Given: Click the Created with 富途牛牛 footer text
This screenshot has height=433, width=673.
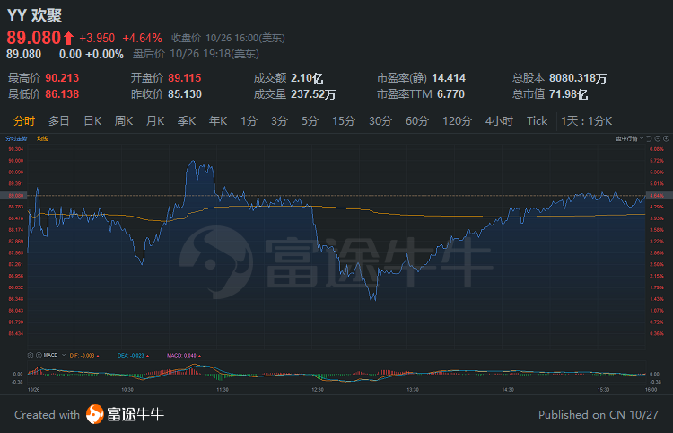Looking at the screenshot, I should (x=89, y=414).
